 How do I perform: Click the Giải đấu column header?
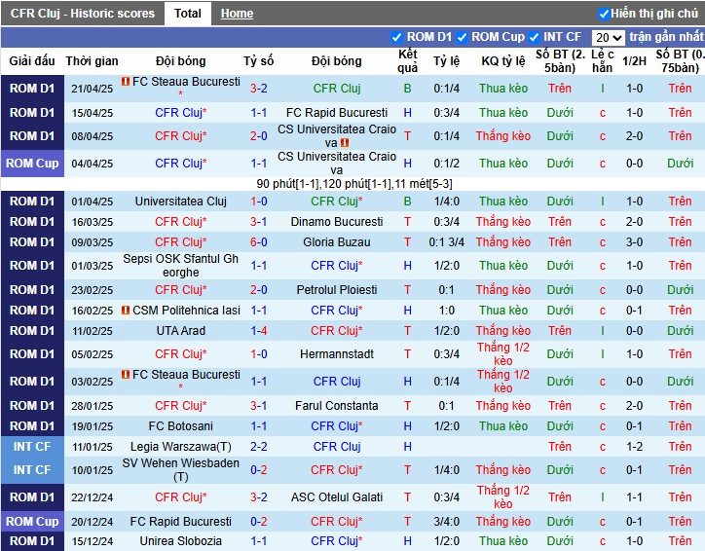pyautogui.click(x=32, y=61)
